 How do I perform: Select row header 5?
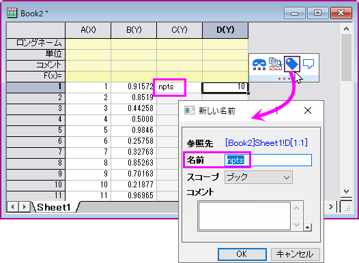(x=36, y=130)
